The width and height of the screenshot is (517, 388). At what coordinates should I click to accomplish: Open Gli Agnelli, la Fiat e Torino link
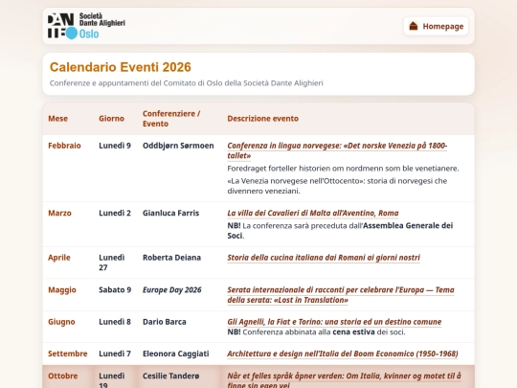coord(334,322)
